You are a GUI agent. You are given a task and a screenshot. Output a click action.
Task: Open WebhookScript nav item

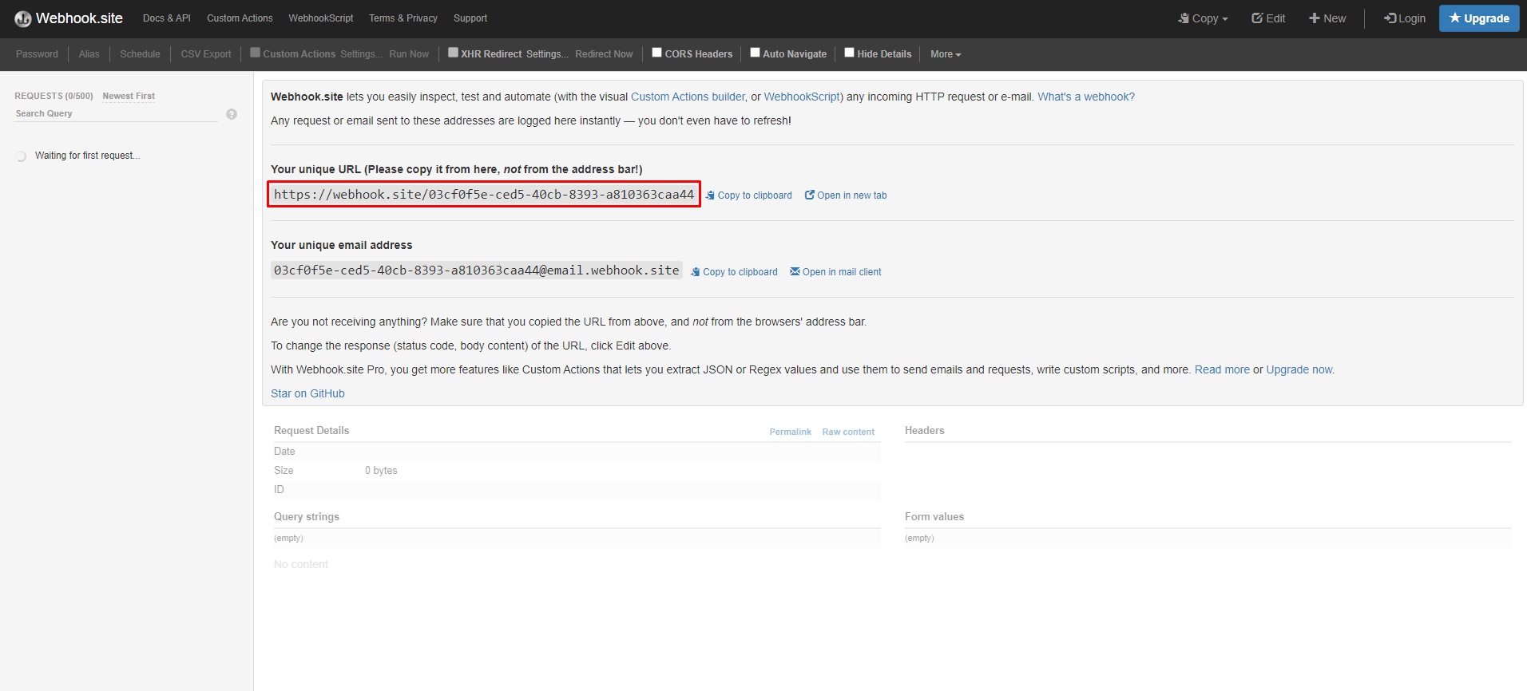tap(321, 18)
